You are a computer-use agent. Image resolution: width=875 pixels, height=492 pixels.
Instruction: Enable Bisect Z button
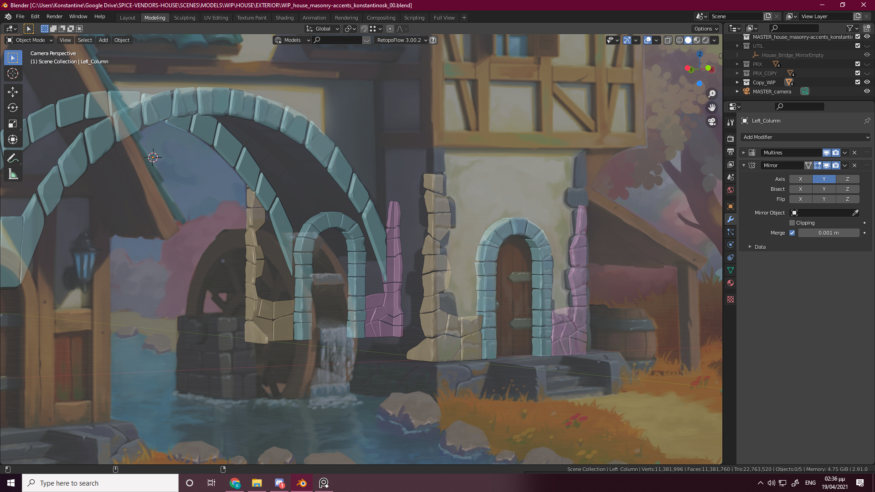tap(847, 189)
